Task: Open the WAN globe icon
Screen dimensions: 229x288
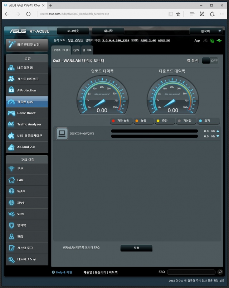Action: pyautogui.click(x=11, y=191)
